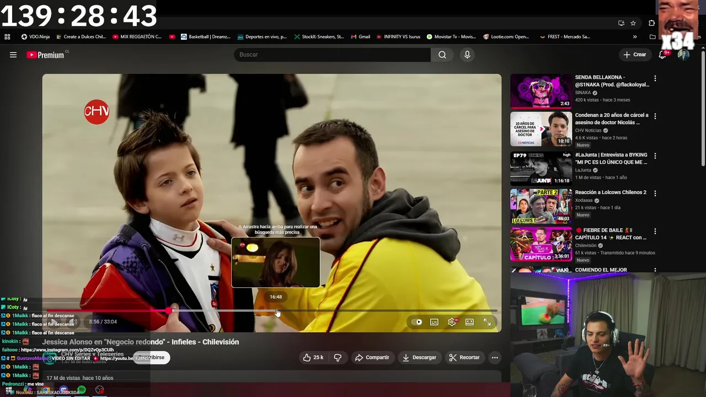Image resolution: width=706 pixels, height=397 pixels.
Task: Click the Descargar download button
Action: tap(419, 357)
